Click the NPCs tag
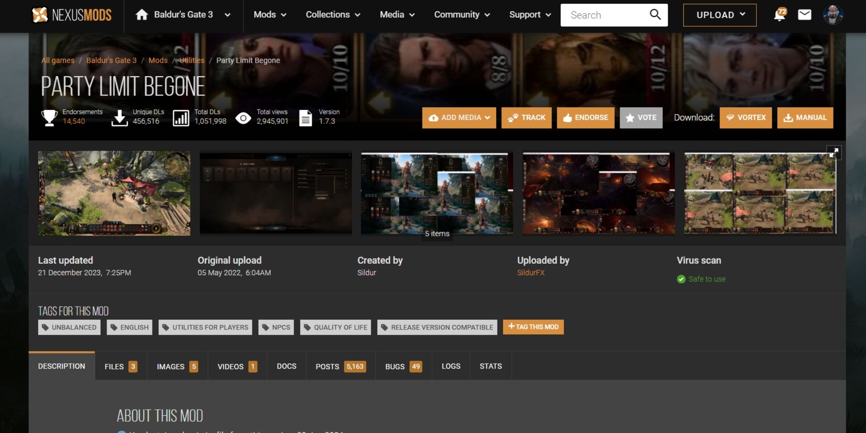Viewport: 866px width, 433px height. pos(276,327)
